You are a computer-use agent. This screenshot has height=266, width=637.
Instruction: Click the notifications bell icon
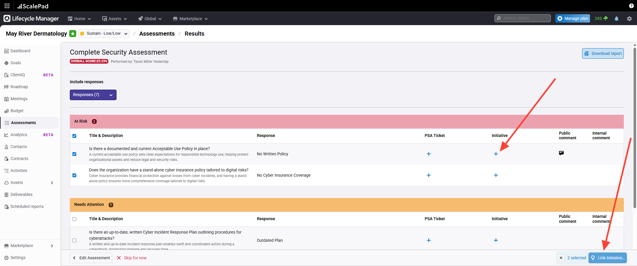617,18
